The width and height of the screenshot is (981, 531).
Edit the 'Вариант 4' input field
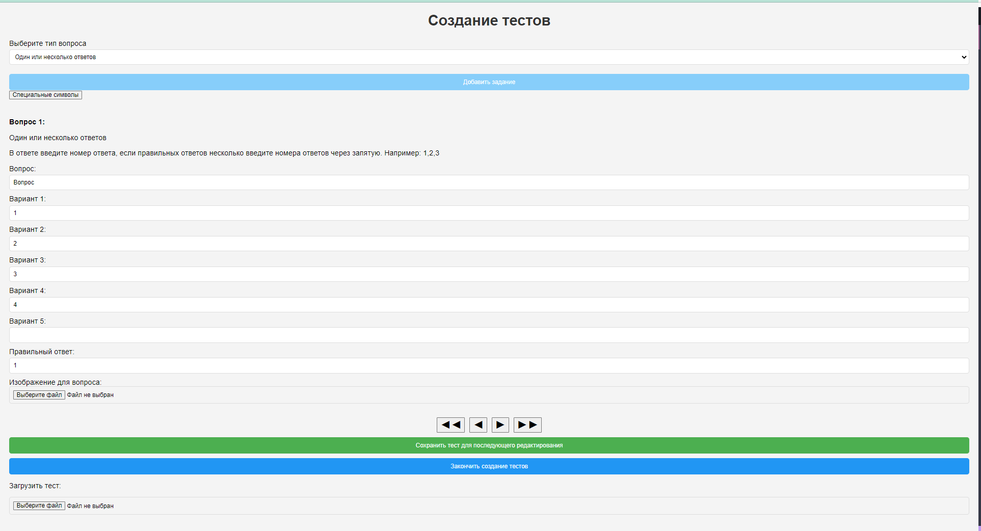point(489,305)
